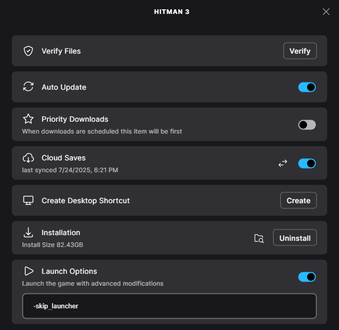The width and height of the screenshot is (339, 330).
Task: Browse install folder via folder search icon
Action: pyautogui.click(x=259, y=238)
